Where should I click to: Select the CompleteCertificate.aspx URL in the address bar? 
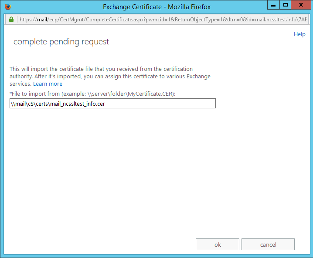click(163, 20)
